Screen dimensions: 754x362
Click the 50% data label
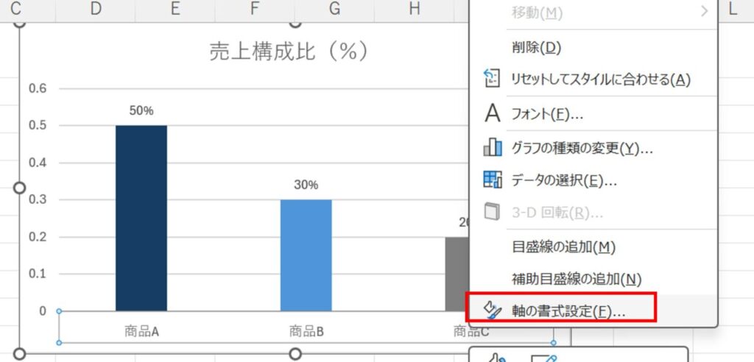click(x=141, y=111)
